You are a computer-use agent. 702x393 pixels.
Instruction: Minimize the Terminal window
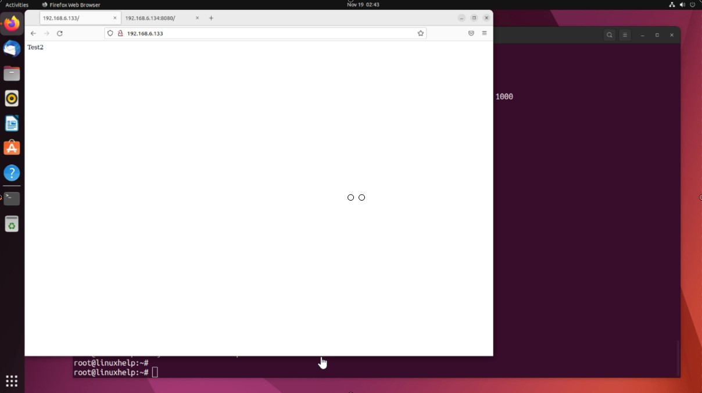643,35
